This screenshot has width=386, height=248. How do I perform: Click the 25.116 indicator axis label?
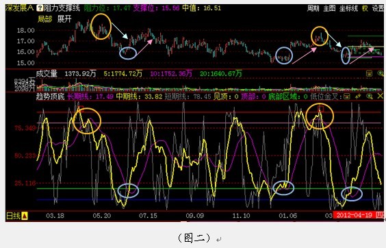(25, 184)
